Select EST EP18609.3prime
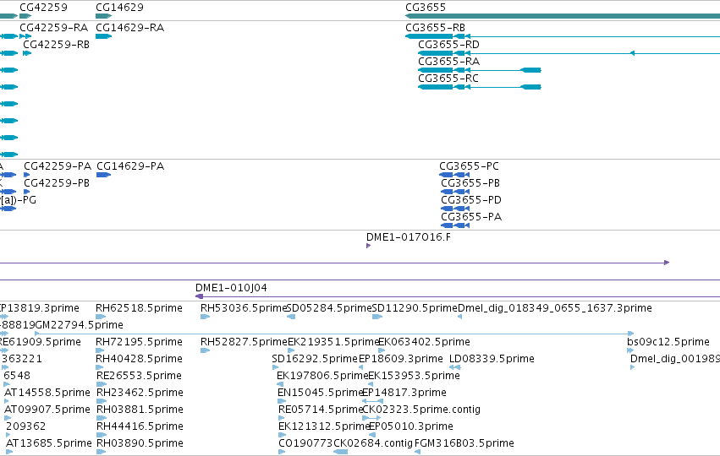Image resolution: width=720 pixels, height=456 pixels. (x=400, y=359)
